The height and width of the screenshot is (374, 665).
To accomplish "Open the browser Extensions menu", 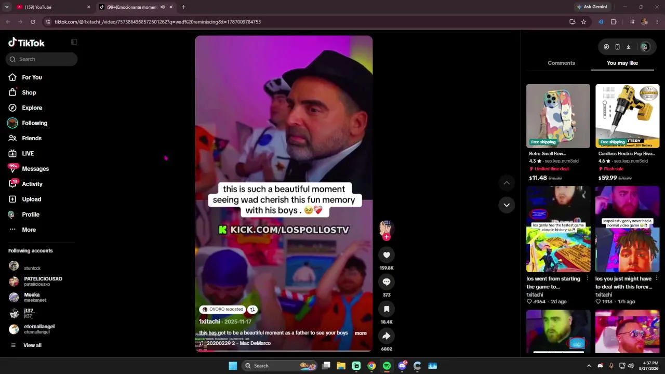I will point(614,22).
